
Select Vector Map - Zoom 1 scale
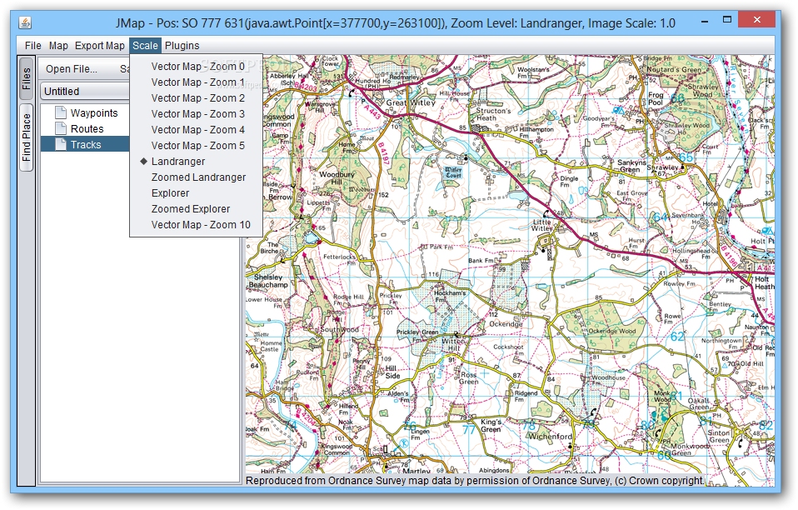pyautogui.click(x=197, y=82)
